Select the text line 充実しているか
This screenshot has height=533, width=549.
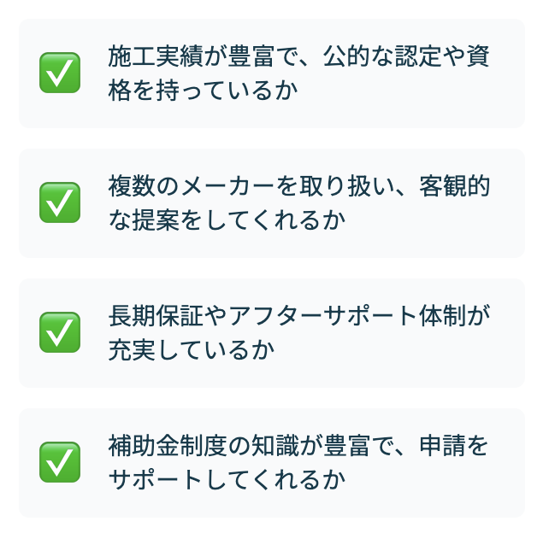click(x=192, y=349)
